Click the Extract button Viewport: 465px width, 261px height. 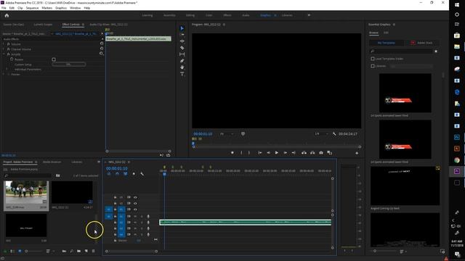pyautogui.click(x=312, y=153)
